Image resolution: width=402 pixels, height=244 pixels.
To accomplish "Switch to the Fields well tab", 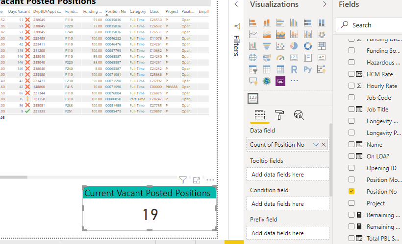I will [260, 115].
